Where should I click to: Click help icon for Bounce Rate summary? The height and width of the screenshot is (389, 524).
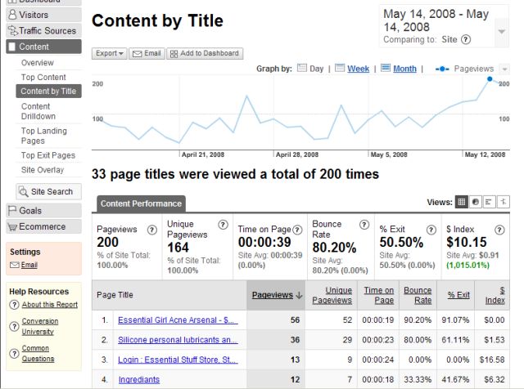pyautogui.click(x=364, y=225)
